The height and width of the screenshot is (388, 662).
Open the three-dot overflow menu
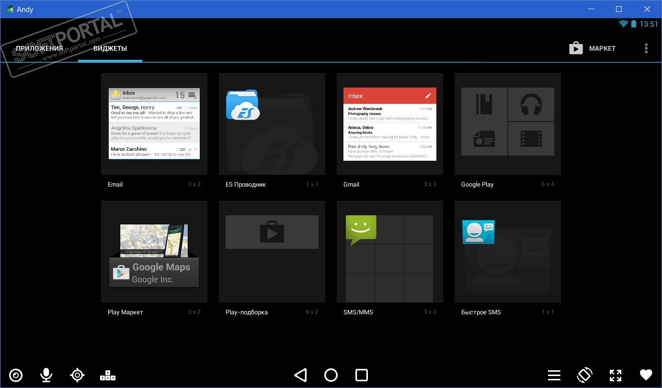tap(646, 48)
